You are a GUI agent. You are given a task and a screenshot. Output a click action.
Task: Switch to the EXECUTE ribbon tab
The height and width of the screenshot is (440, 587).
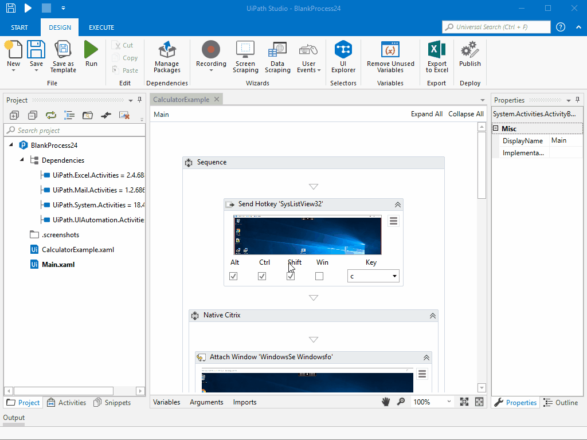pyautogui.click(x=101, y=27)
